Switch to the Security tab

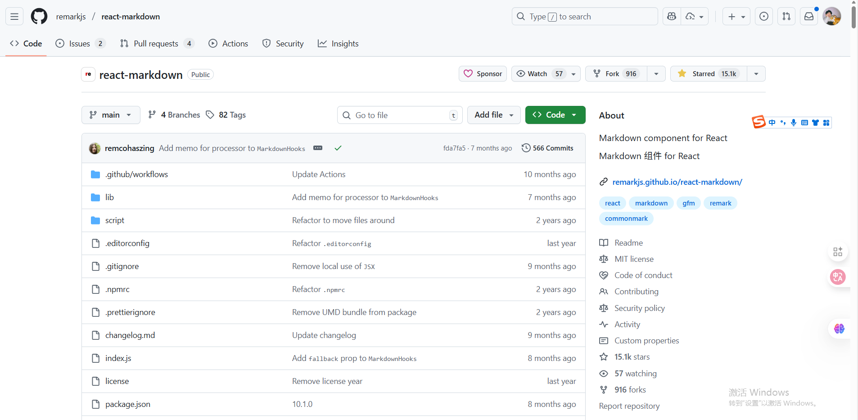click(x=283, y=44)
